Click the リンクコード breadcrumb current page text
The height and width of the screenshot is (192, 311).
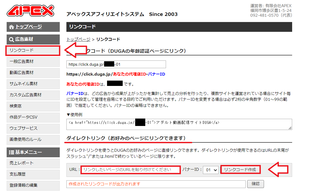108,40
